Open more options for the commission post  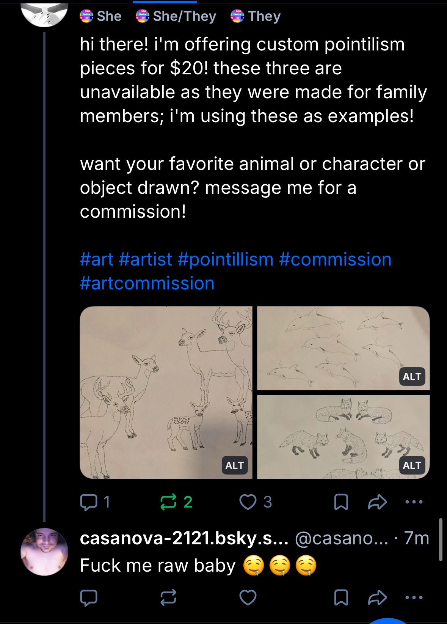click(414, 502)
